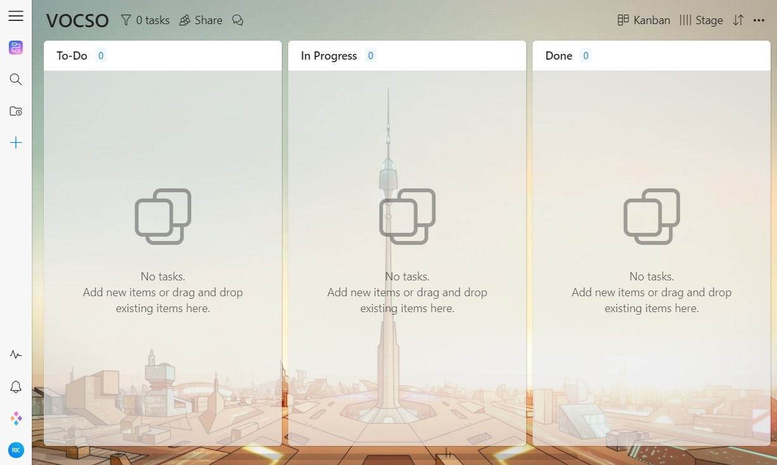Switch Kanban view mode

[x=644, y=20]
